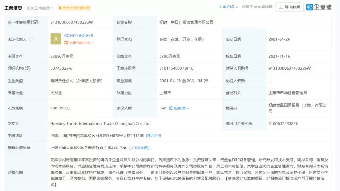Select region value 上海市
The height and width of the screenshot is (191, 340).
click(x=165, y=93)
